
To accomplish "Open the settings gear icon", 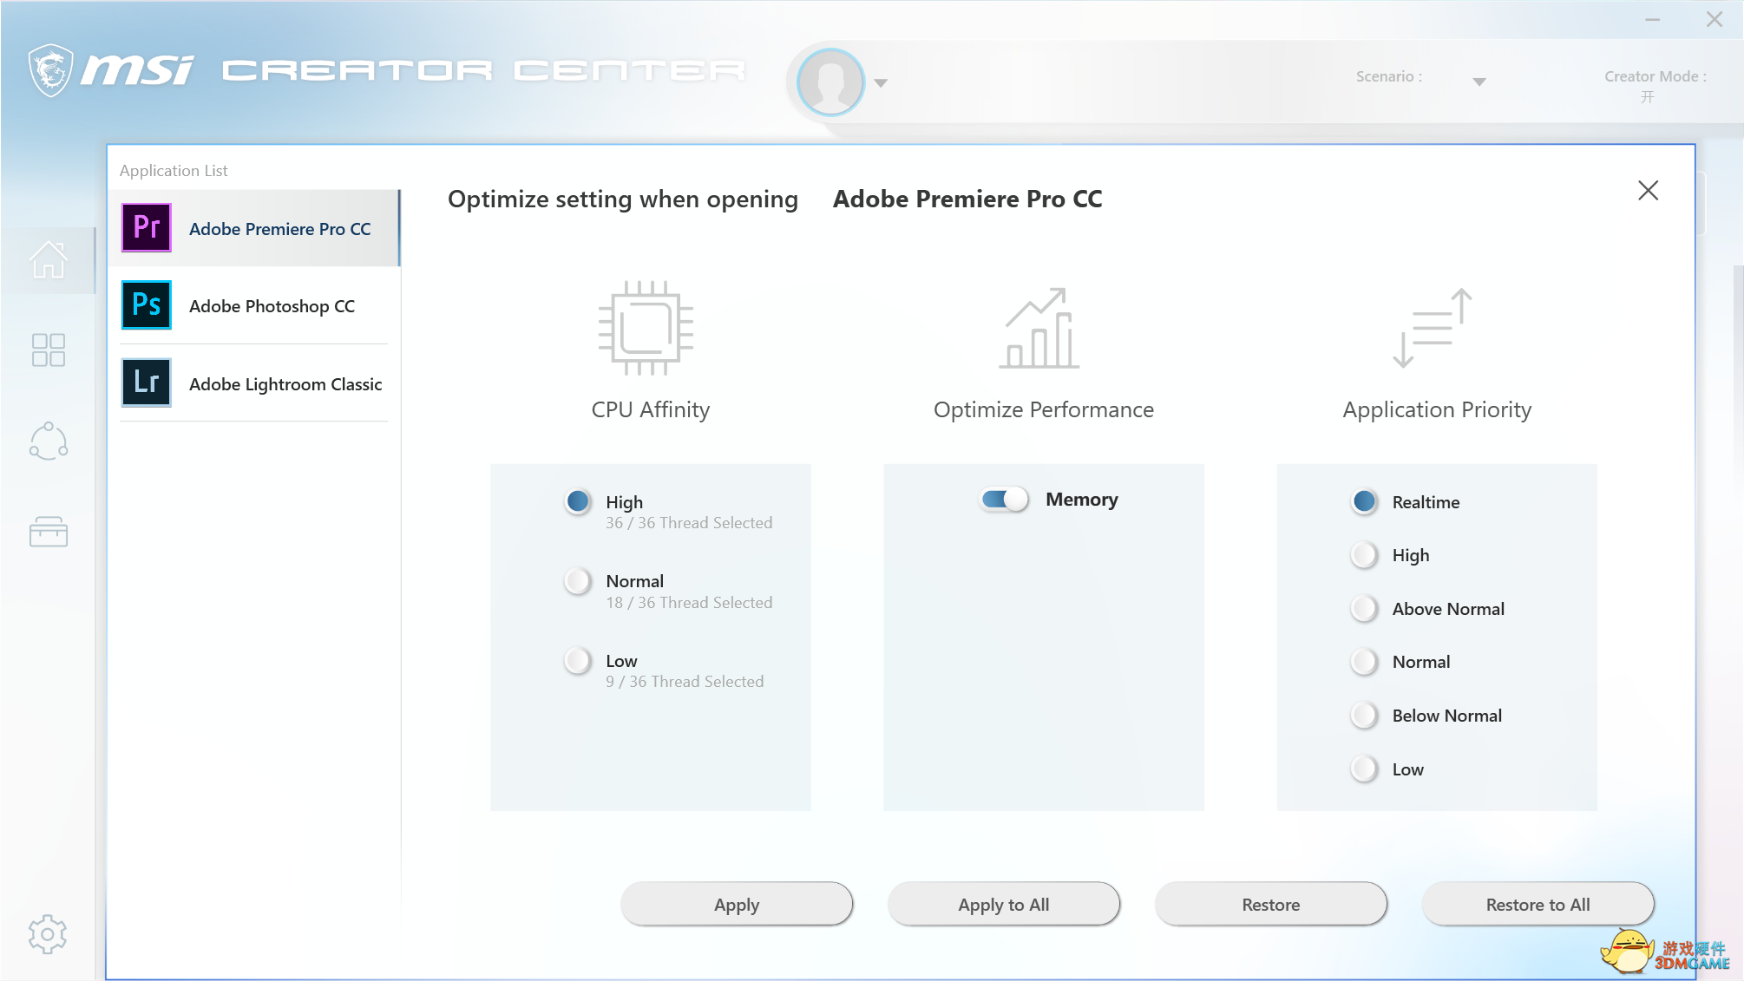I will click(48, 934).
